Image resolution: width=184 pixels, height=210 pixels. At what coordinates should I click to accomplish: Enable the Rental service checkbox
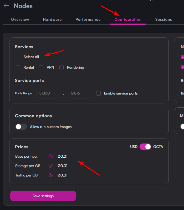point(18,67)
